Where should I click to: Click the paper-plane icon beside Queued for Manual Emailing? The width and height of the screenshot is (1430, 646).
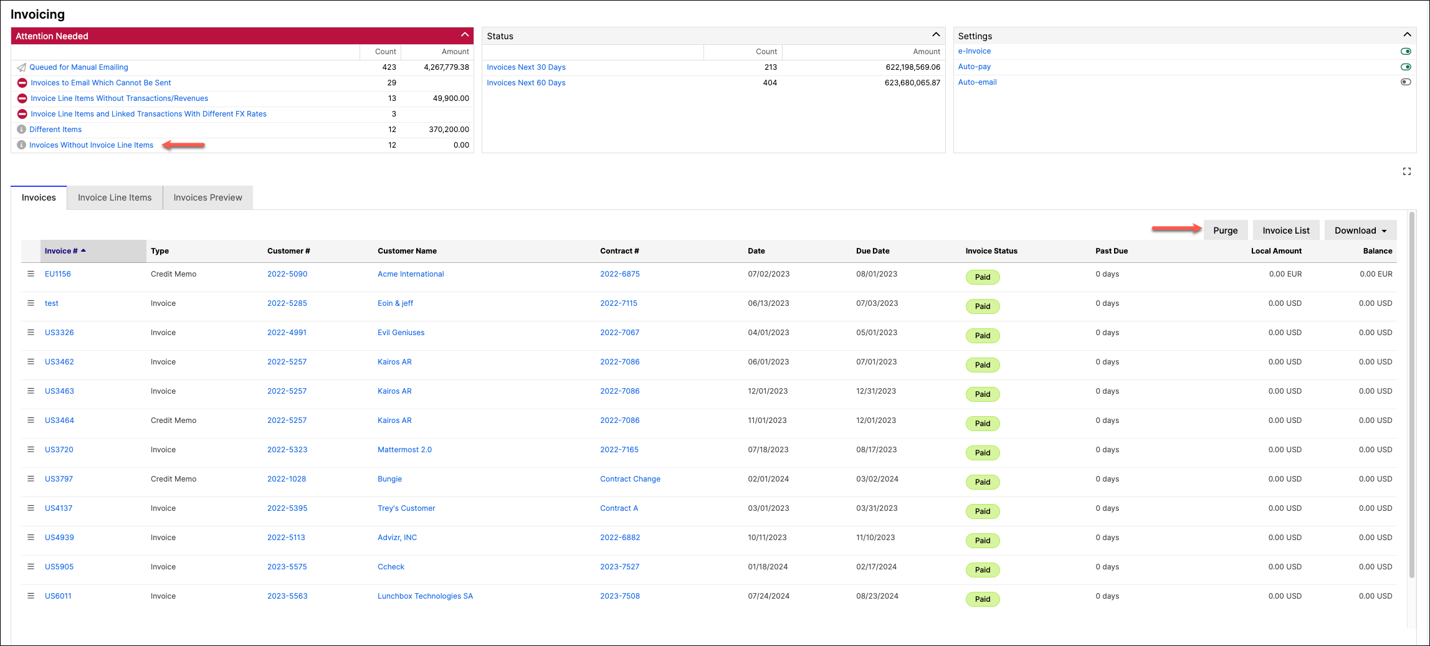(x=22, y=67)
